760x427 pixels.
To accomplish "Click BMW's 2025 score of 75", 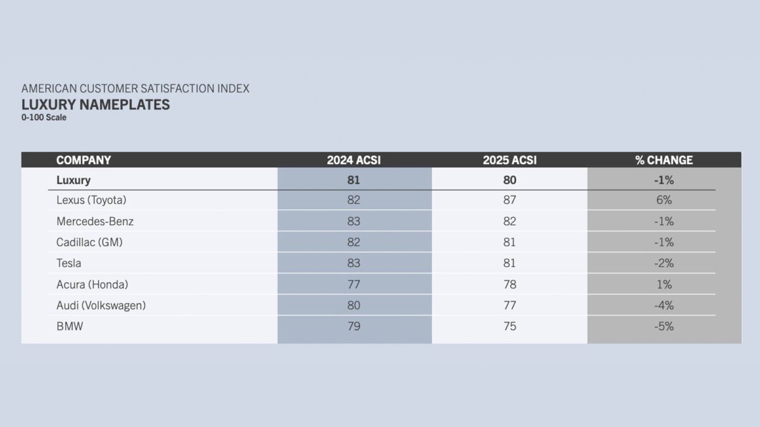I will [509, 326].
